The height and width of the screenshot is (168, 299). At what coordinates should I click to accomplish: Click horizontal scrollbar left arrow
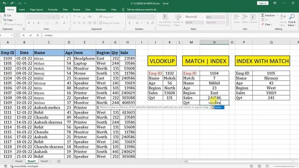point(186,161)
